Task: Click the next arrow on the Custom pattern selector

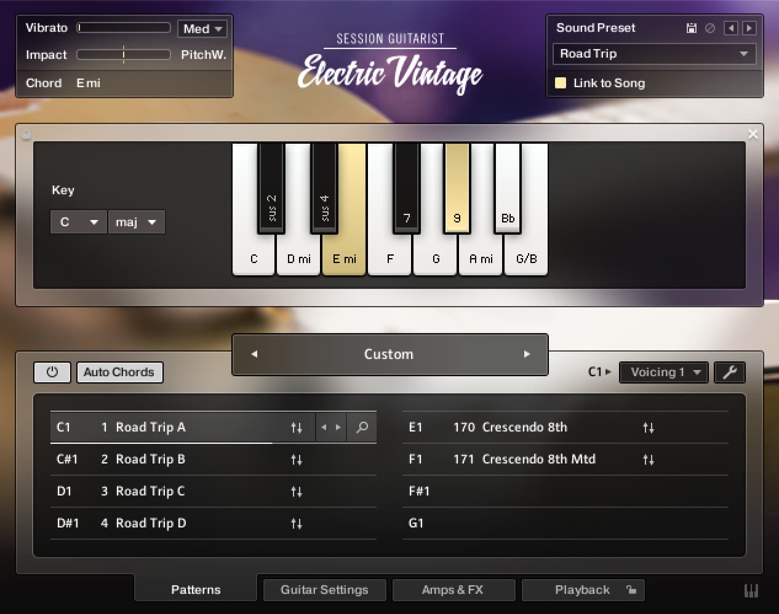Action: [x=527, y=354]
